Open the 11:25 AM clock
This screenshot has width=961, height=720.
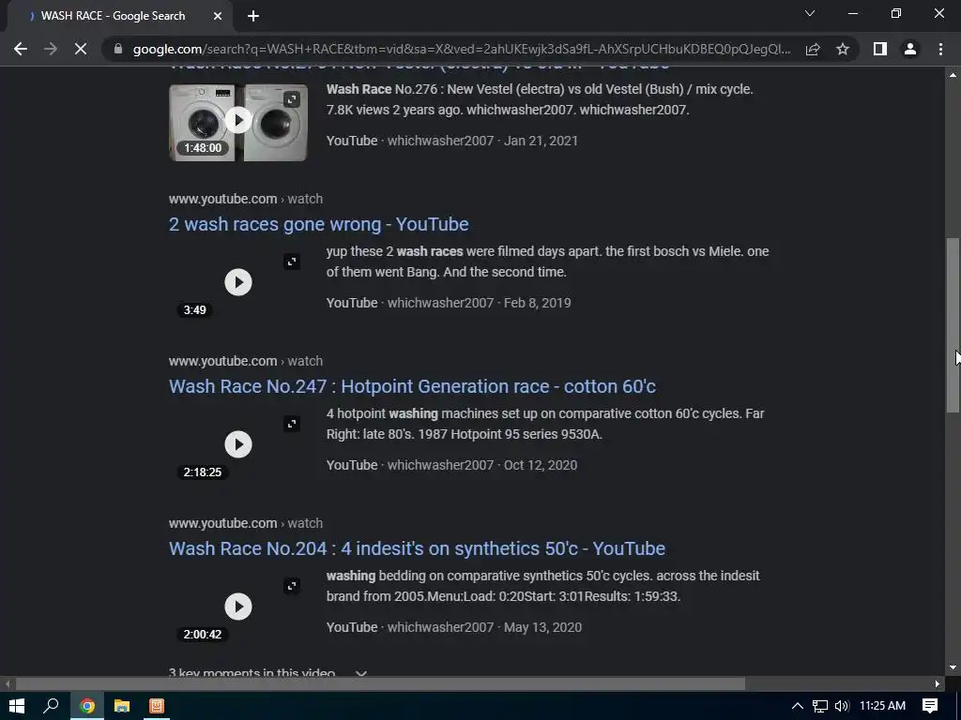(882, 706)
